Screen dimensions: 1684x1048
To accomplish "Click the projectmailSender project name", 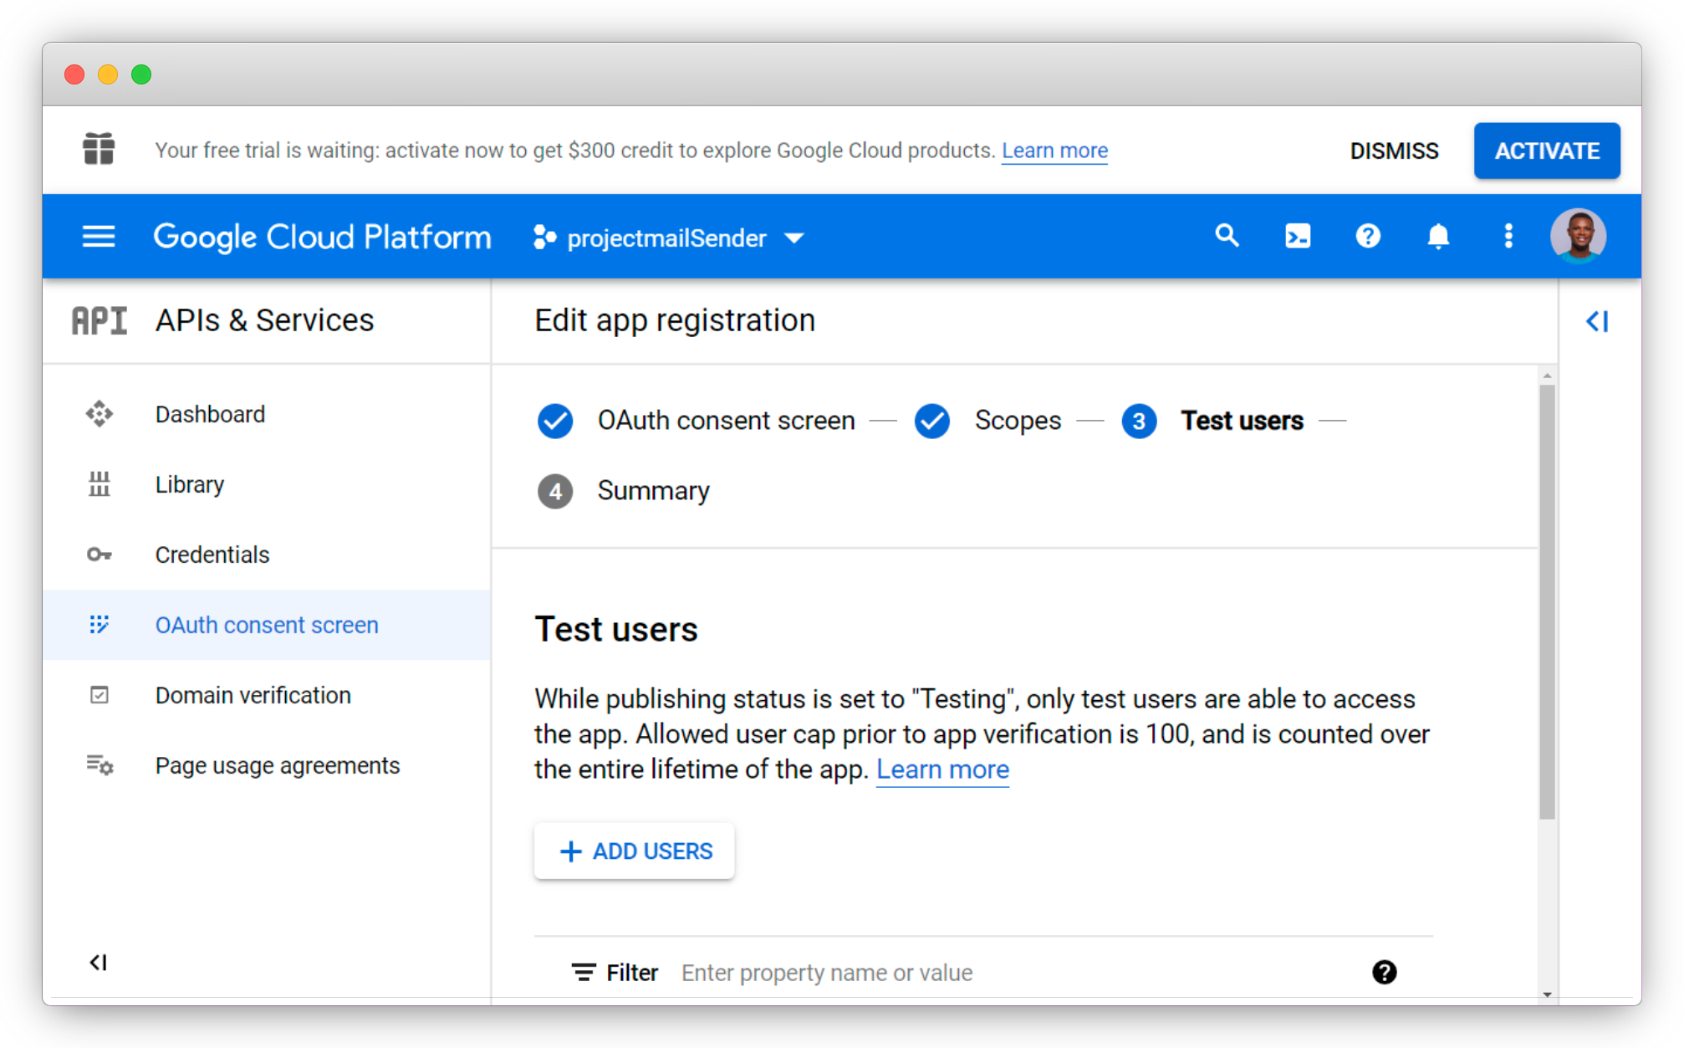I will tap(666, 238).
